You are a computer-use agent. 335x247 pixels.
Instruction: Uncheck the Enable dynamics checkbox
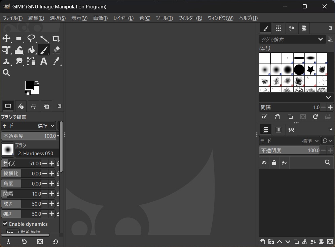click(x=5, y=224)
